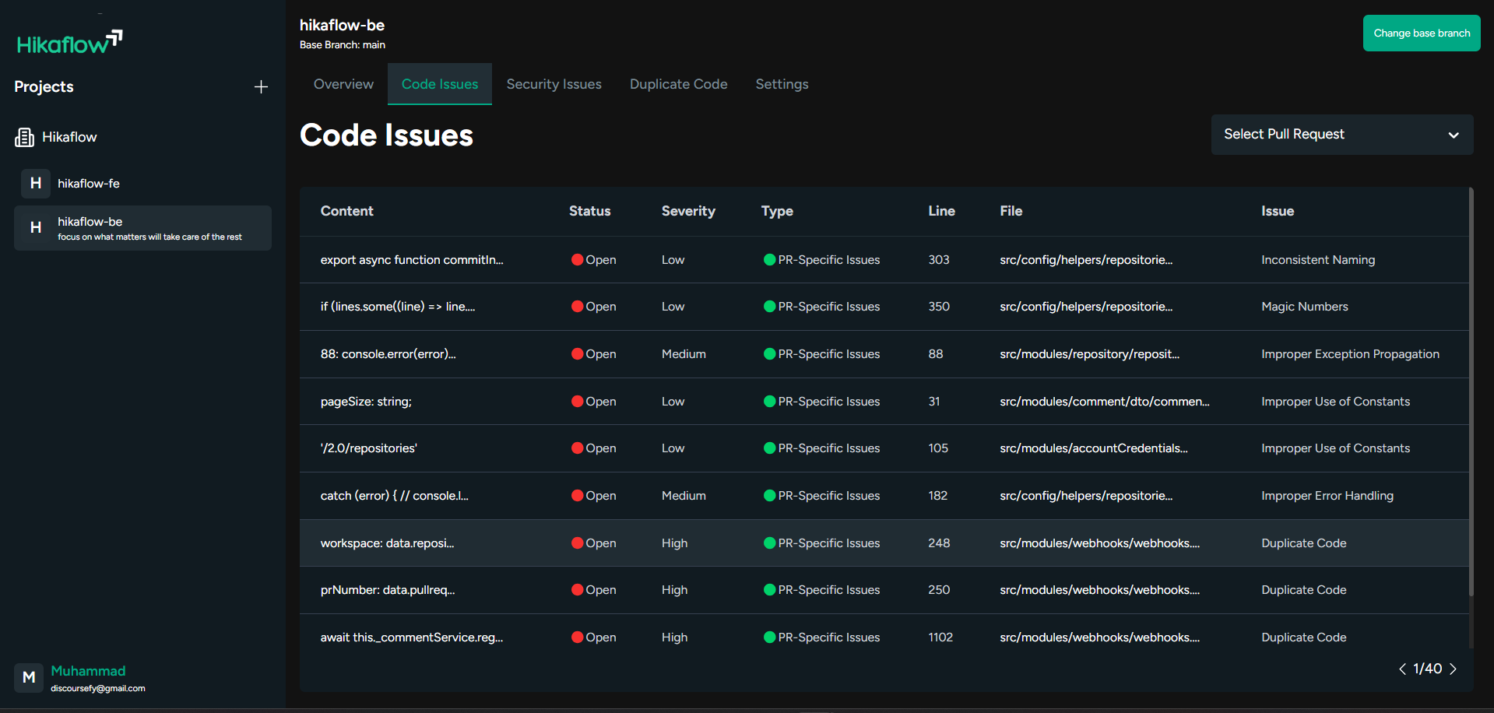Click the Hikaflow logo
The width and height of the screenshot is (1494, 713).
point(69,43)
